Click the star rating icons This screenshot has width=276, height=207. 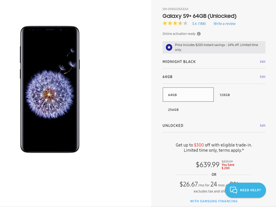tap(175, 23)
